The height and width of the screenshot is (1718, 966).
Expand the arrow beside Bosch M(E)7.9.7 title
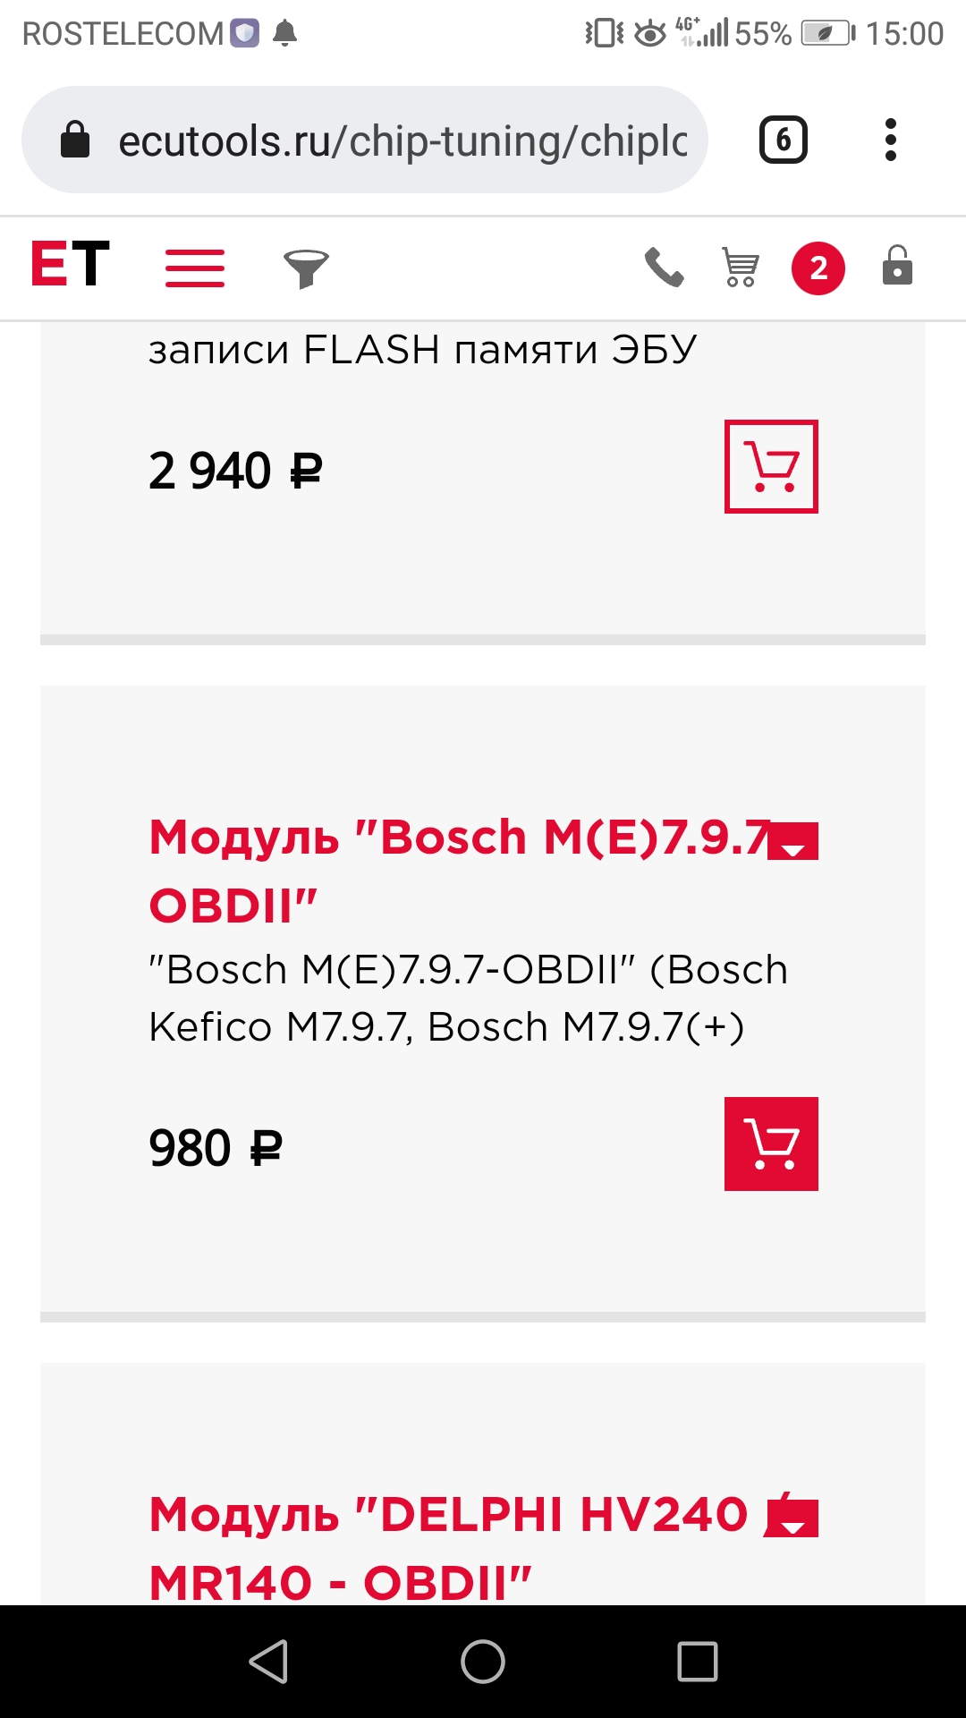(x=793, y=841)
